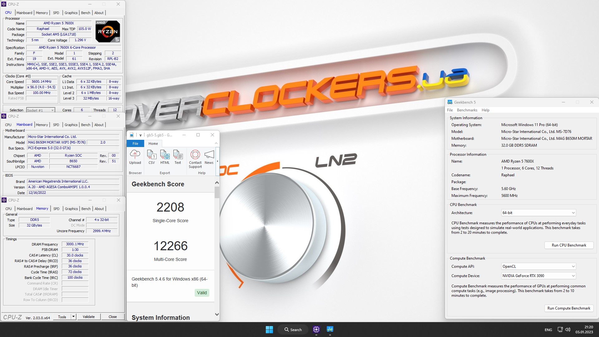Screen dimensions: 599x337
Task: Click the CAS# Latency 30.0 clocks value
Action: [x=75, y=256]
